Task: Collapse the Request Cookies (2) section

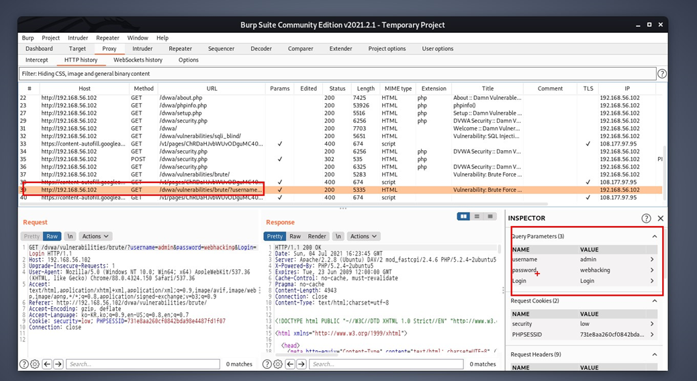Action: (x=654, y=301)
